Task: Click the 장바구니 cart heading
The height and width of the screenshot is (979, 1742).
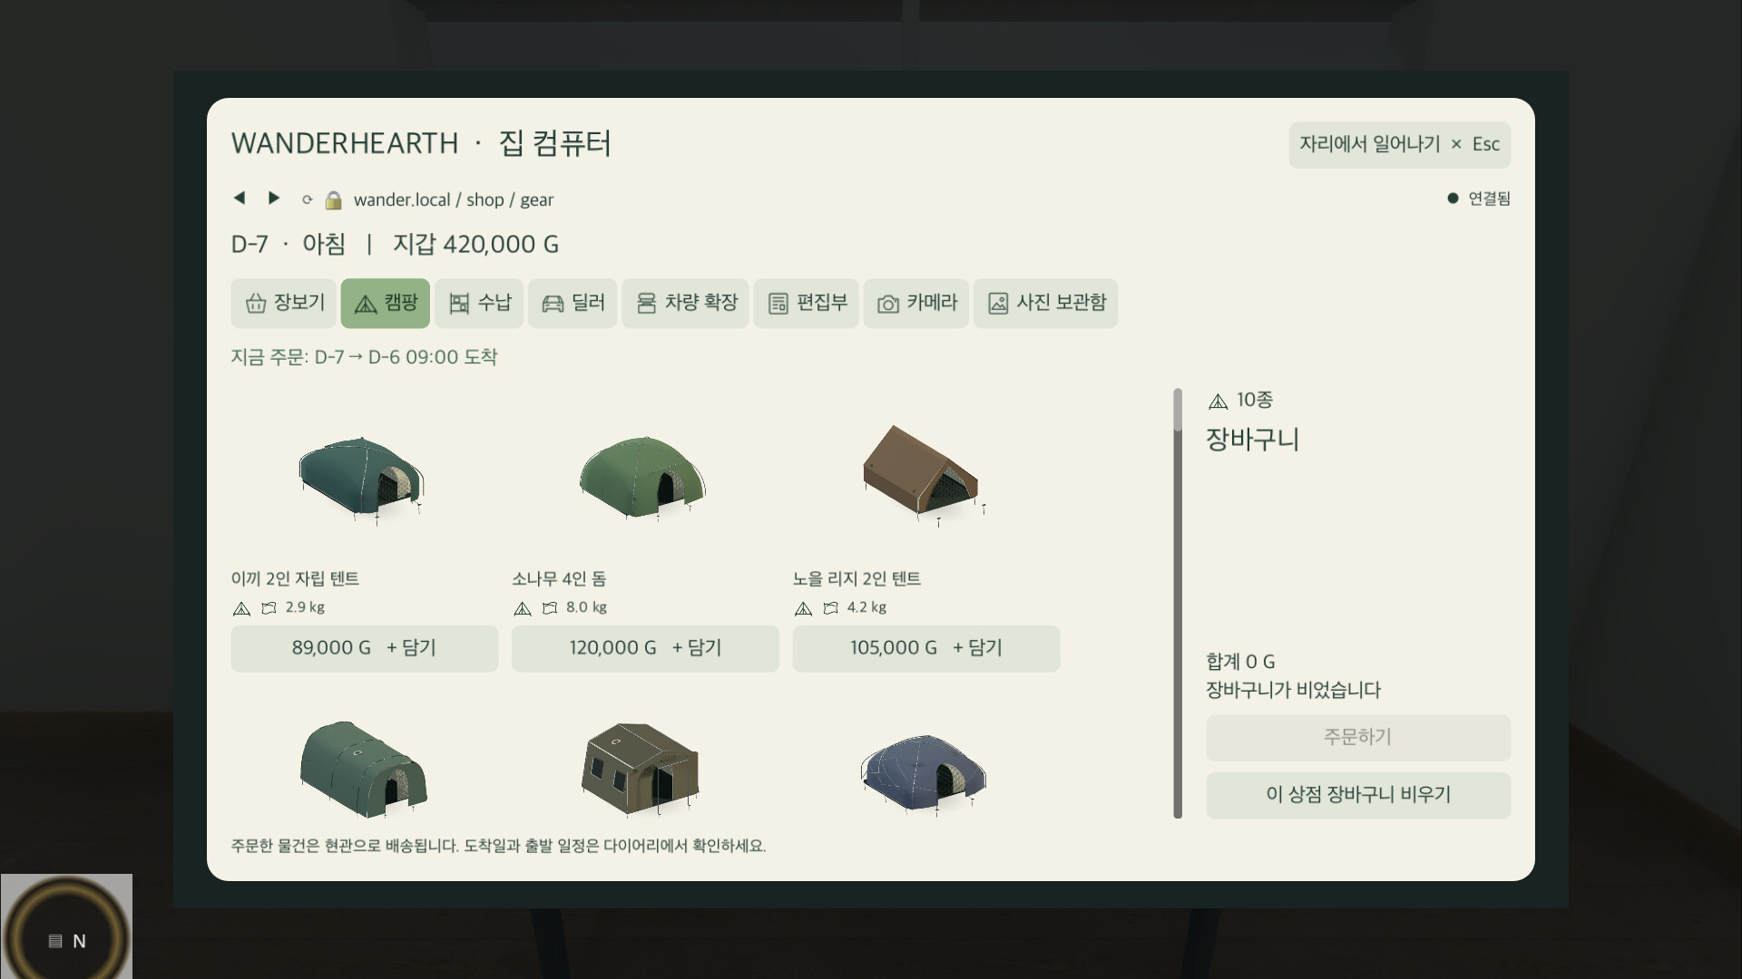Action: tap(1252, 440)
